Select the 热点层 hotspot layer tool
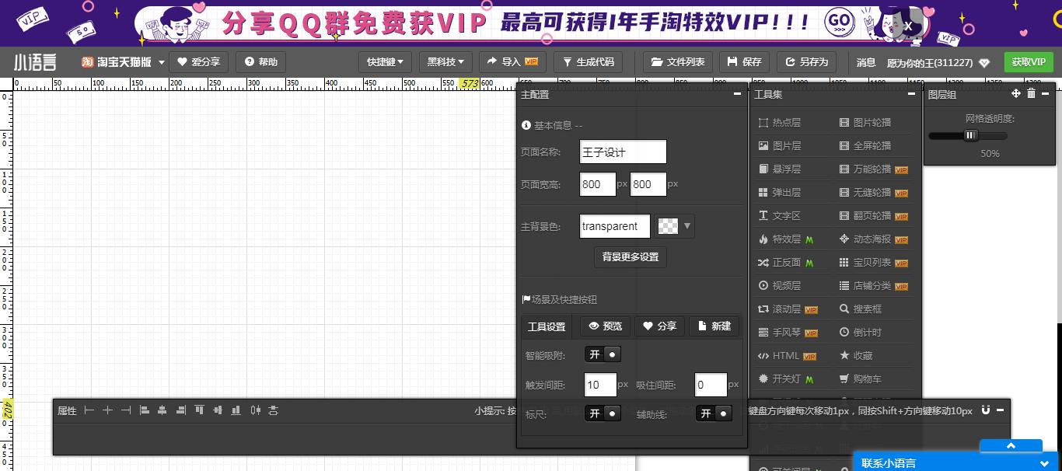Image resolution: width=1062 pixels, height=471 pixels. coord(780,122)
